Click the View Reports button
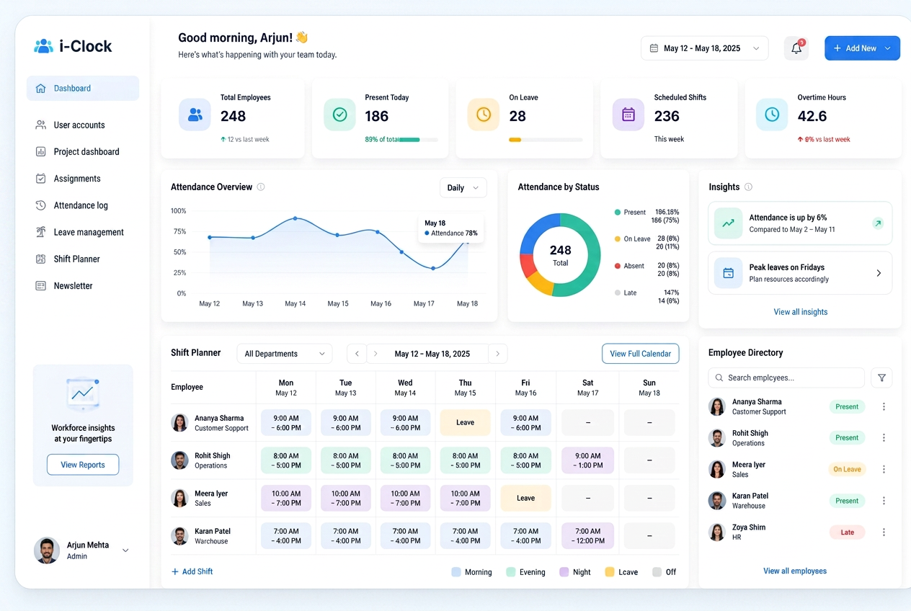Image resolution: width=911 pixels, height=611 pixels. pyautogui.click(x=83, y=465)
